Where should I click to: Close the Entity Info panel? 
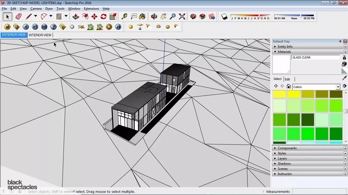coord(345,47)
